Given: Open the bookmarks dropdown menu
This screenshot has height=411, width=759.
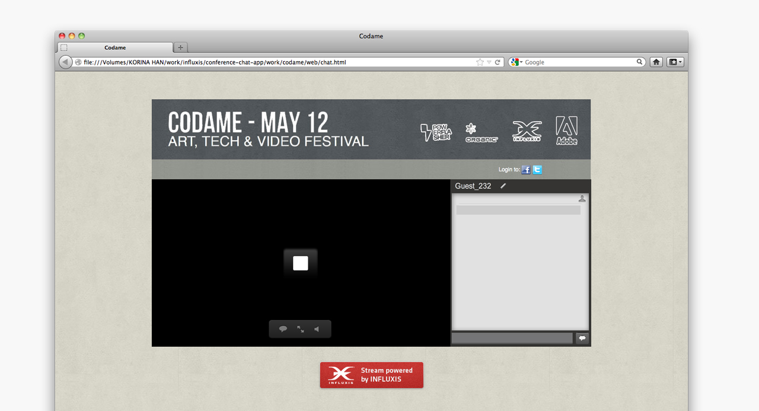Looking at the screenshot, I should tap(675, 62).
